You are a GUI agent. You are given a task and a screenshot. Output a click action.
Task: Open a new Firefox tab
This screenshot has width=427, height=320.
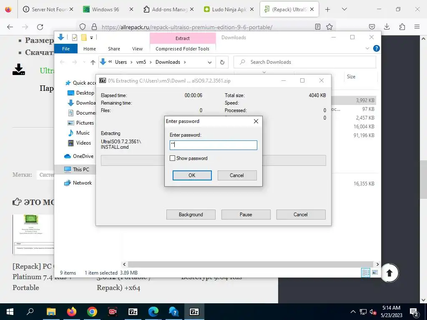[x=328, y=10]
